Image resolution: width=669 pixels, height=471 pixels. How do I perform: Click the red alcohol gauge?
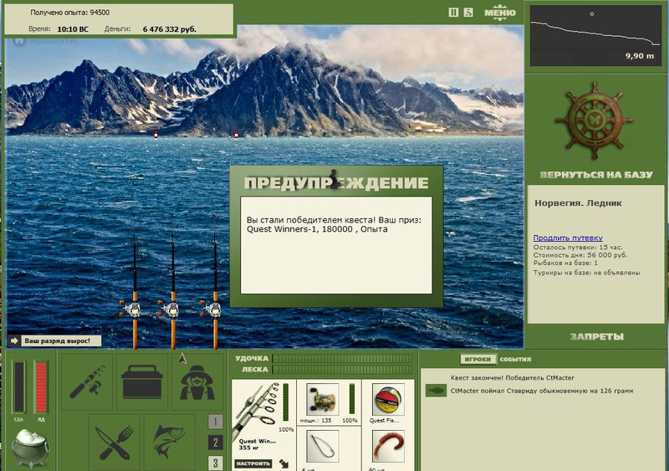coord(41,387)
